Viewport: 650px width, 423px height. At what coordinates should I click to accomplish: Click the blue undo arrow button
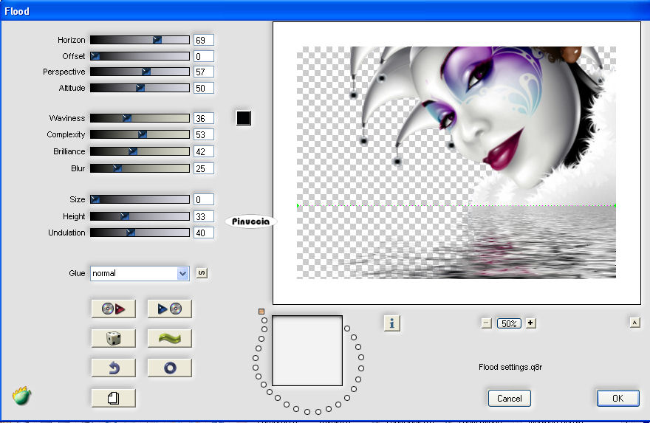(113, 368)
